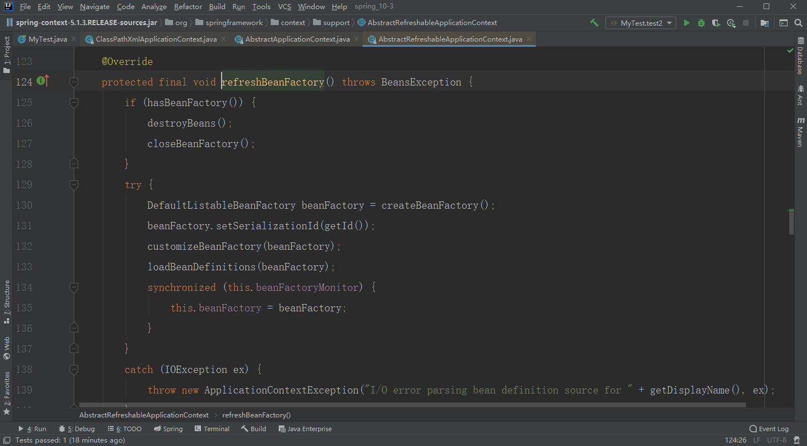Click the Run Anything icon
This screenshot has height=446, width=807.
click(x=783, y=23)
